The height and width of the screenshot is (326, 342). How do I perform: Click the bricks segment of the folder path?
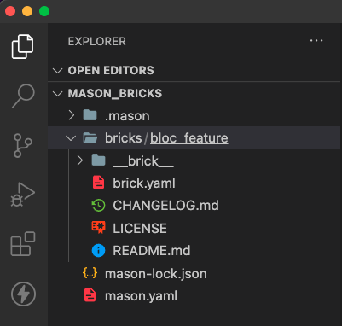pos(124,138)
